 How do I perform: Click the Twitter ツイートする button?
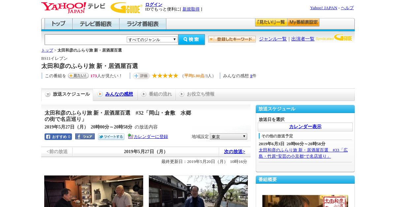click(x=111, y=137)
